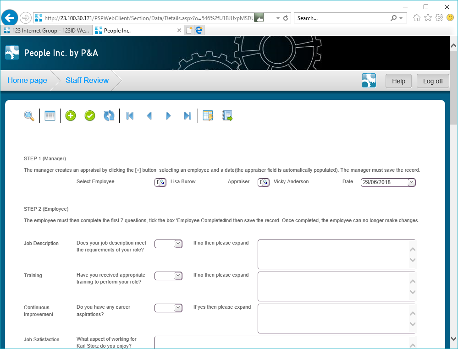Viewport: 458px width, 349px height.
Task: Click the search magnifier in browser search box
Action: 394,18
